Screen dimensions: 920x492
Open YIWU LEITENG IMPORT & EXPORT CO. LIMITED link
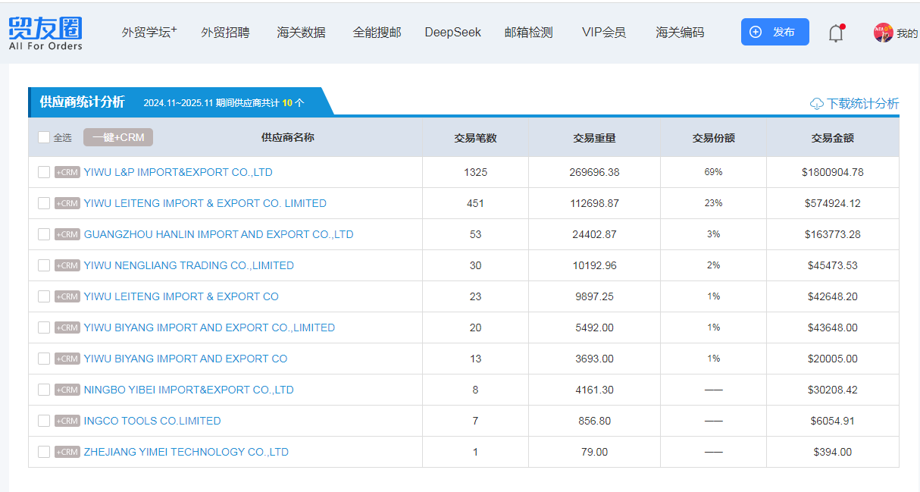click(205, 203)
